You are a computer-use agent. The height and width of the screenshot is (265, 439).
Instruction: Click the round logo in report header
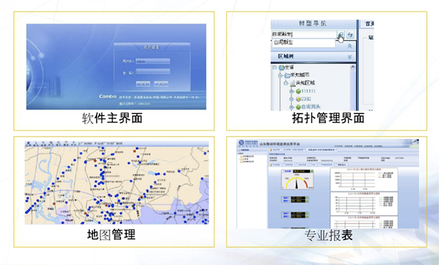click(241, 142)
